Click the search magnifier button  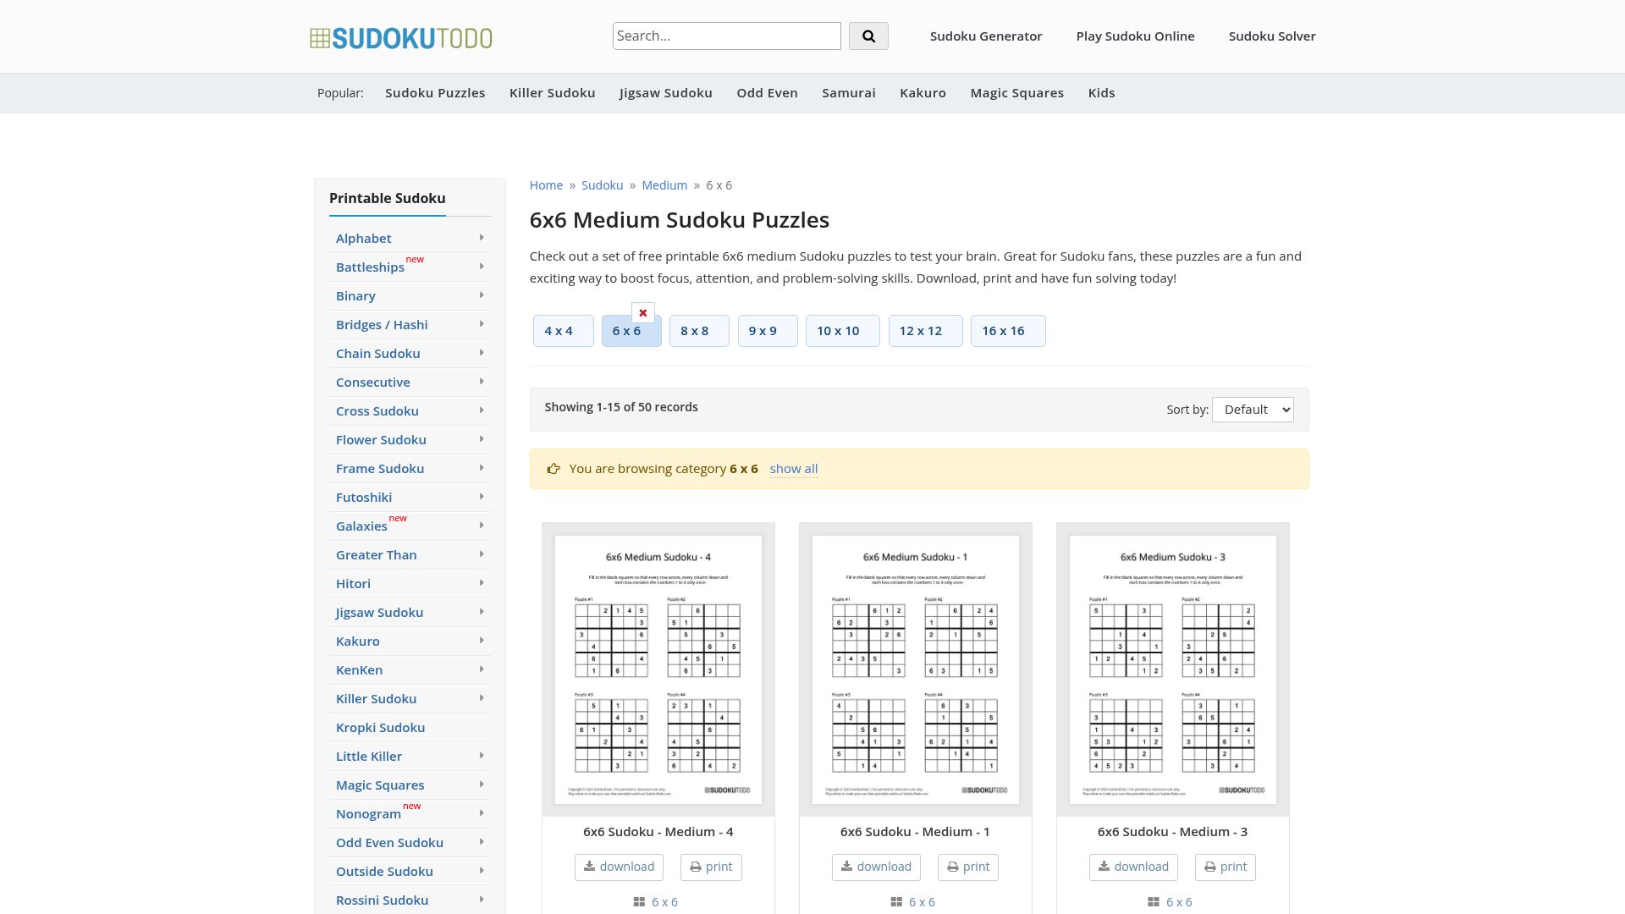point(868,36)
